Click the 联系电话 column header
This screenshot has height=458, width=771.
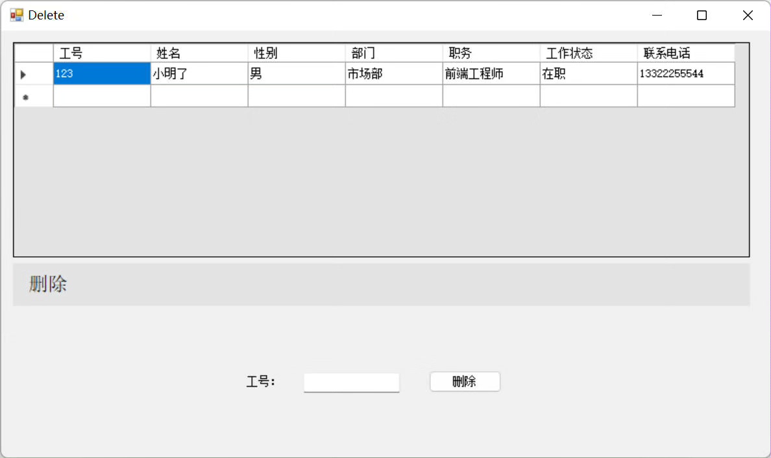pos(686,53)
